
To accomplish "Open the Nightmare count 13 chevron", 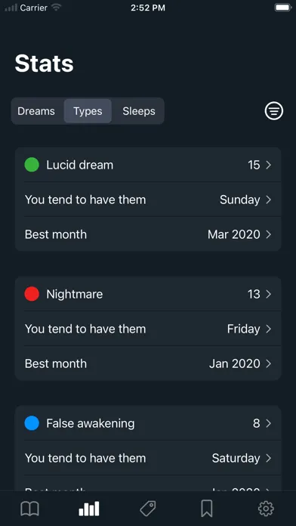I will coord(269,294).
